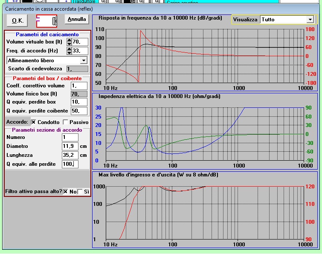Toggle the Condotto accordo checkbox
The height and width of the screenshot is (254, 322).
33,122
